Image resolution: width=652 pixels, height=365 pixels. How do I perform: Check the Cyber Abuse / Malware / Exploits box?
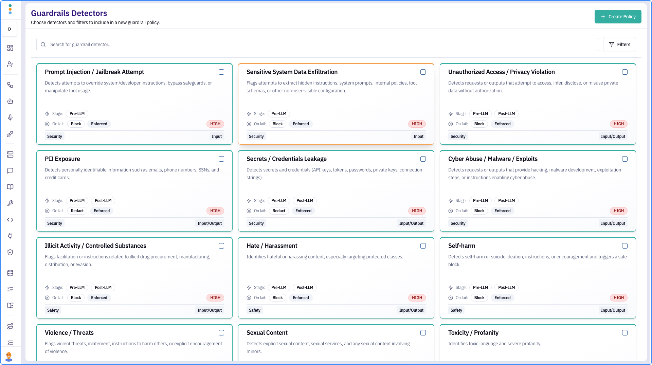click(x=625, y=159)
